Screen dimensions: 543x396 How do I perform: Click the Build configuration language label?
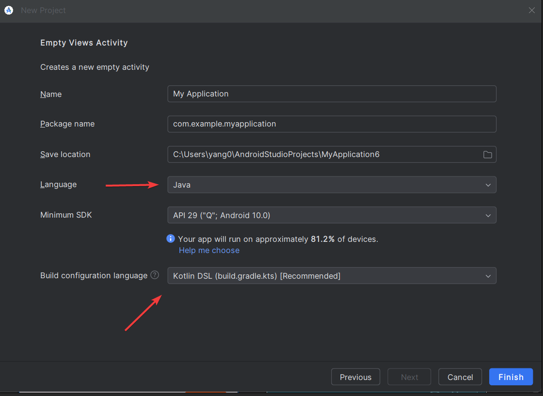[x=94, y=275]
